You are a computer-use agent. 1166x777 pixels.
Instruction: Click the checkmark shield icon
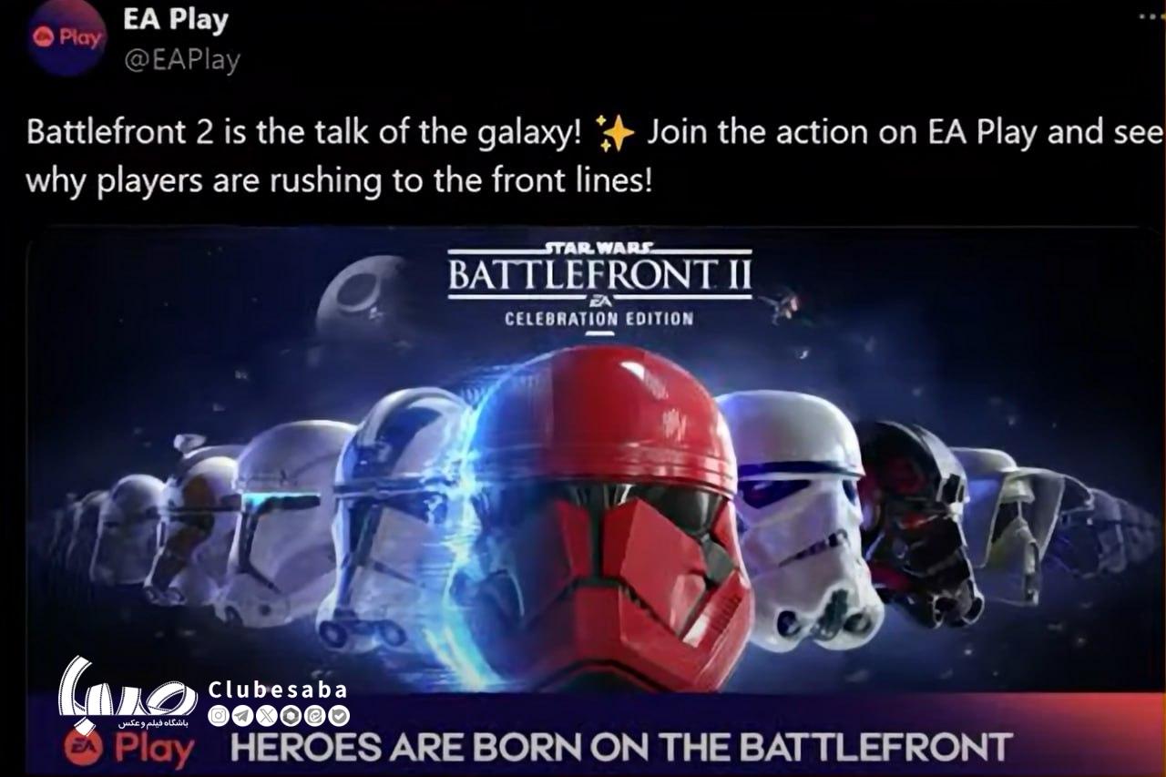[x=339, y=716]
